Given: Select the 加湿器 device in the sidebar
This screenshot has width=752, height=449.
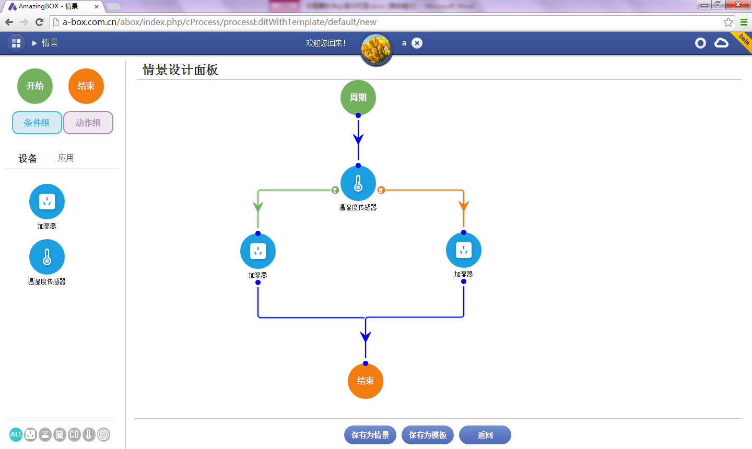Looking at the screenshot, I should click(47, 202).
